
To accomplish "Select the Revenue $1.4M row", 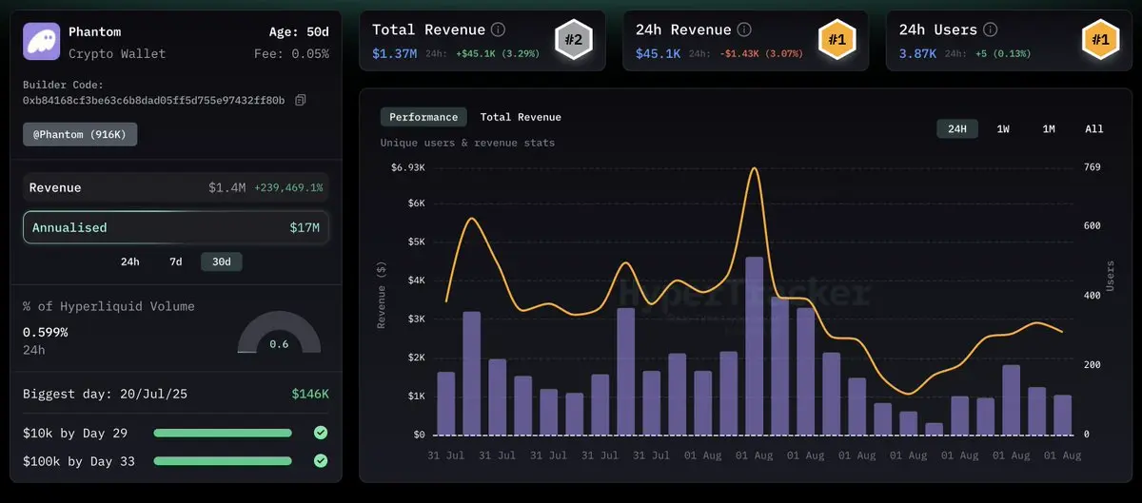I will [x=176, y=187].
